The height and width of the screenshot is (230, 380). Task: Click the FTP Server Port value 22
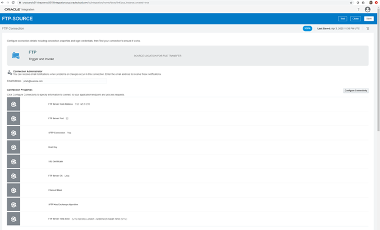click(x=67, y=119)
